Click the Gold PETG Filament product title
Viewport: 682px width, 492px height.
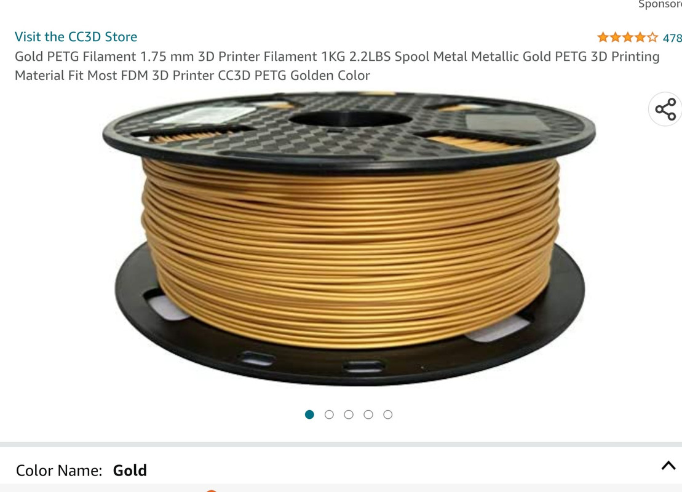click(337, 66)
